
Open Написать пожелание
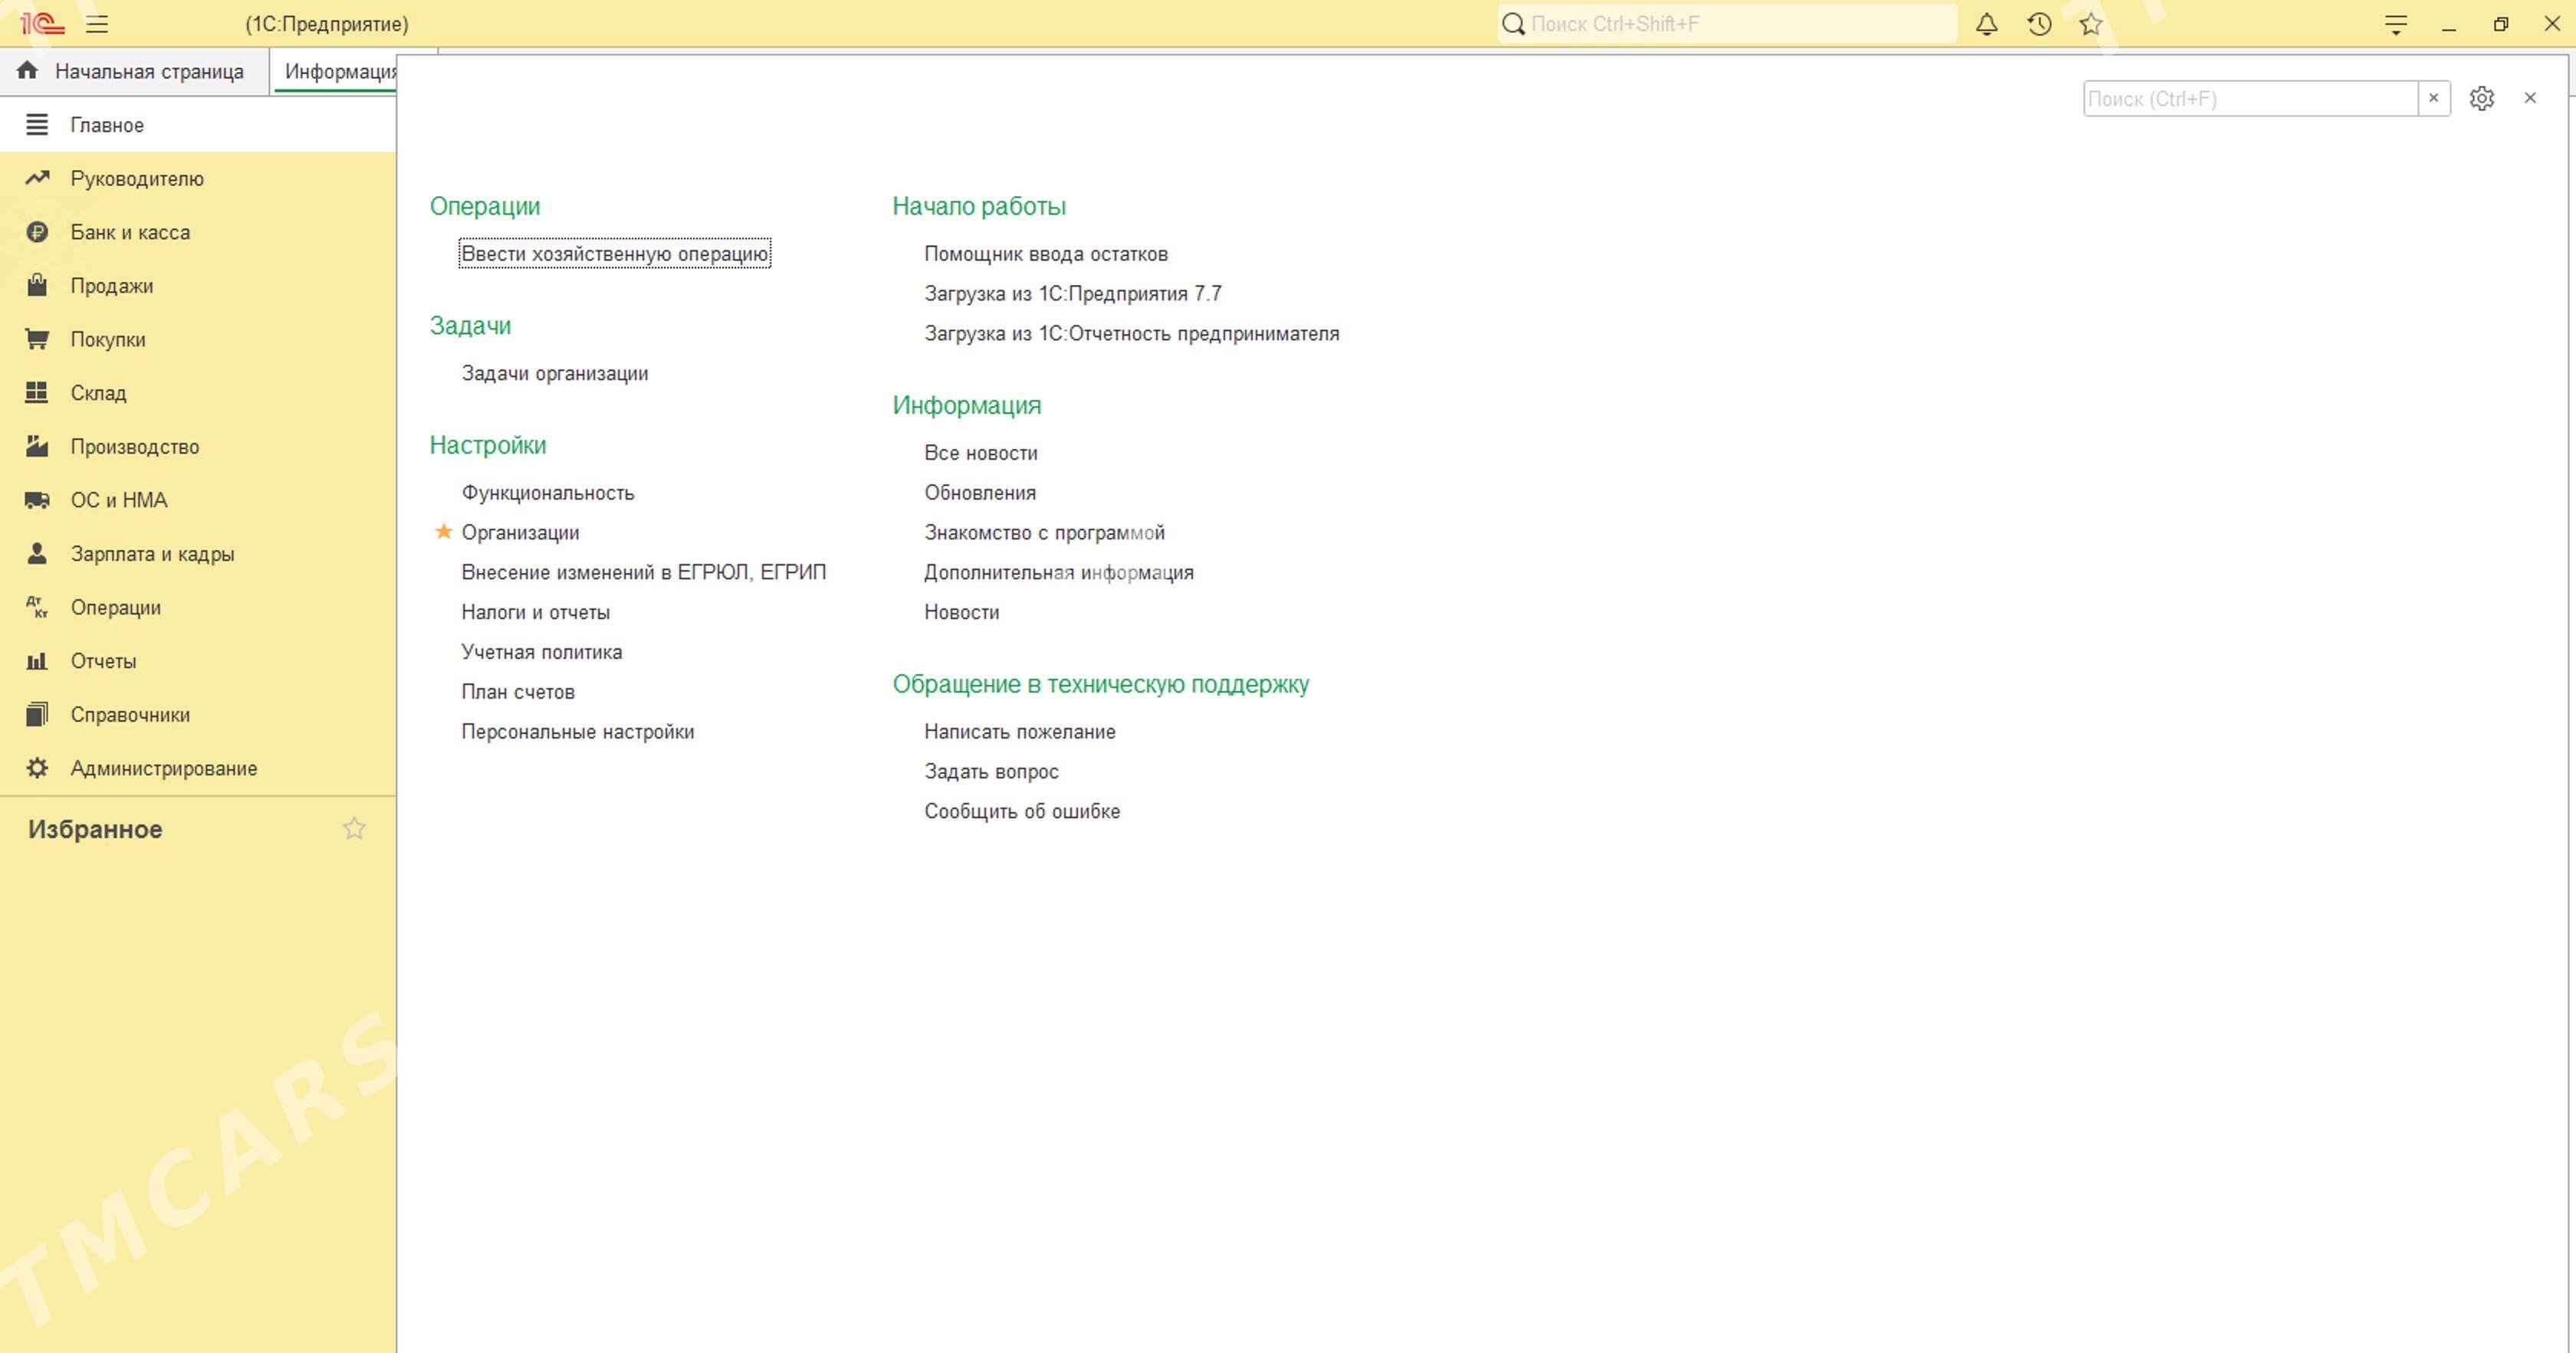point(1020,732)
